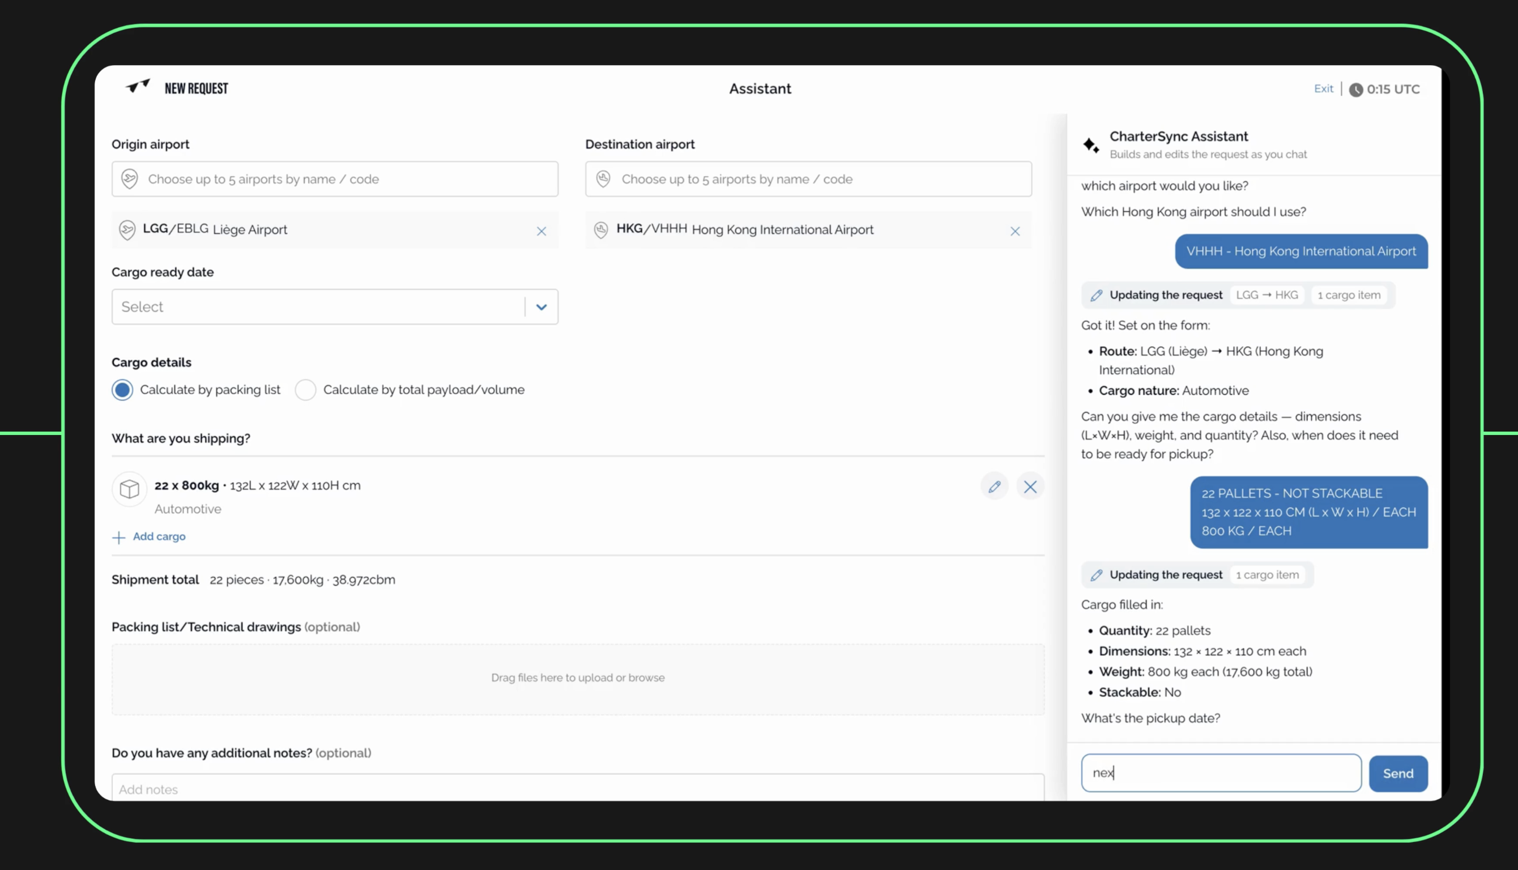This screenshot has width=1518, height=870.
Task: Click the destination airport landing icon in search field
Action: coord(603,178)
